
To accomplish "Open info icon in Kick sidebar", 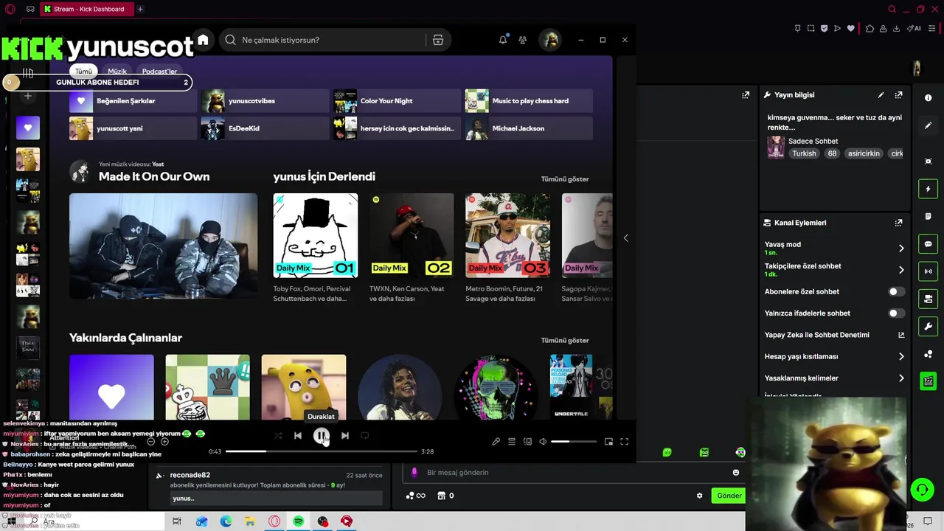I will (x=928, y=98).
